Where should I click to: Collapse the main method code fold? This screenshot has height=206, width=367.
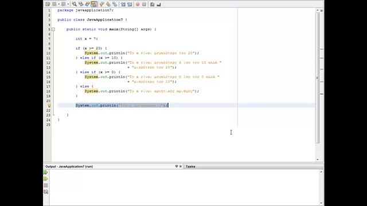click(53, 29)
